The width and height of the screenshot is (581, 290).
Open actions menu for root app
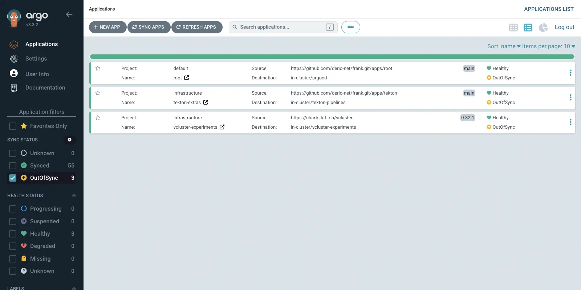click(x=570, y=73)
